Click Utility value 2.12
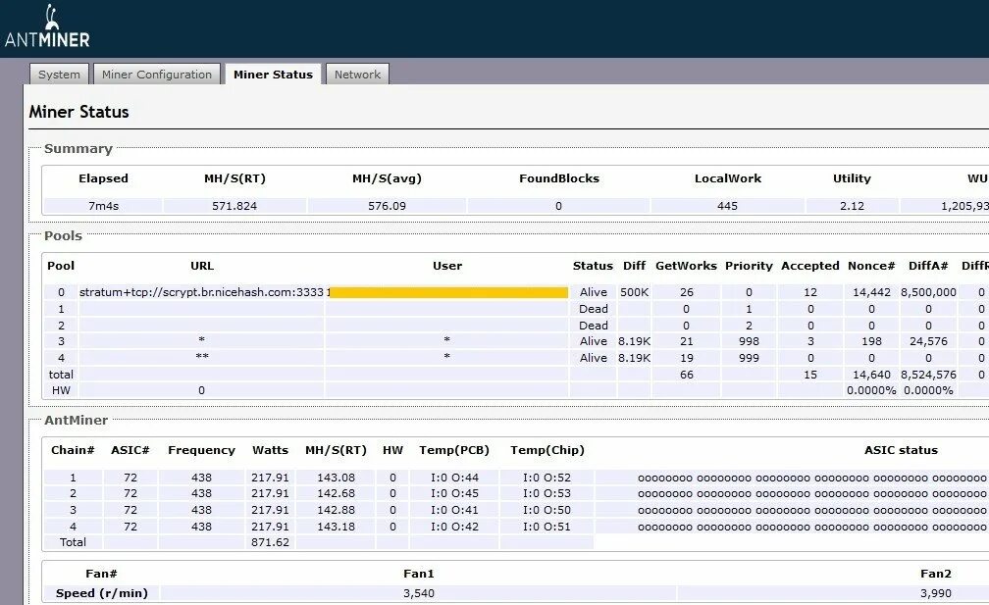Viewport: 989px width, 605px height. [x=852, y=206]
